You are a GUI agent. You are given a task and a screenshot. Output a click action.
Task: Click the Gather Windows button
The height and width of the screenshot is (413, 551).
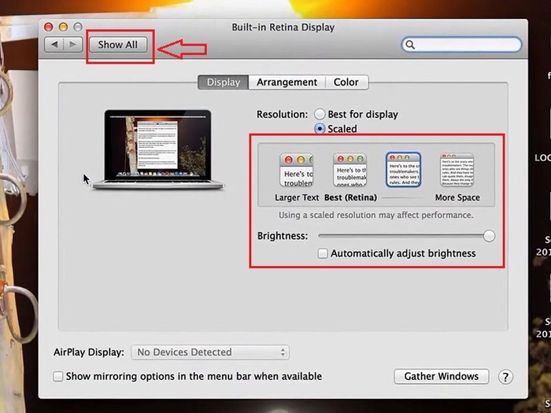pyautogui.click(x=442, y=377)
